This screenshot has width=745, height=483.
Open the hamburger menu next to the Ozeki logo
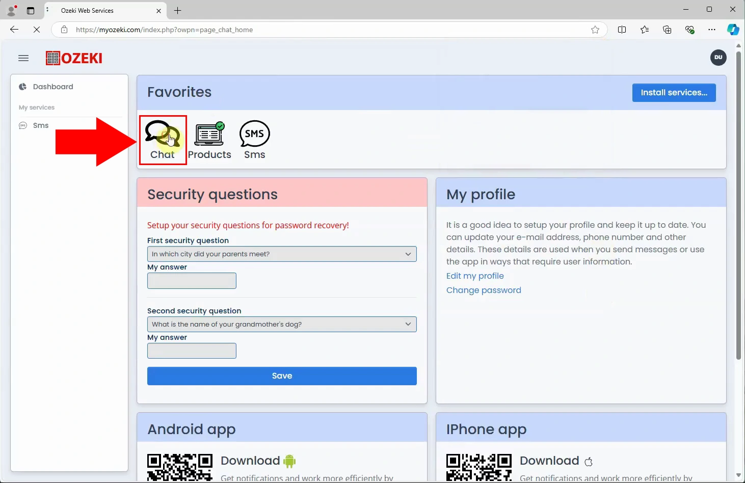coord(23,58)
